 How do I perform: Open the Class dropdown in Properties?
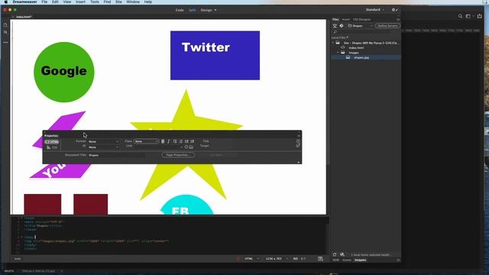[146, 141]
